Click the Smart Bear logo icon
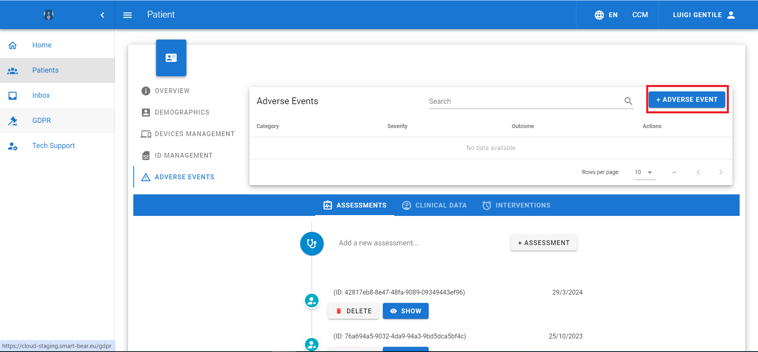Screen dimensions: 758x352 click(x=49, y=15)
